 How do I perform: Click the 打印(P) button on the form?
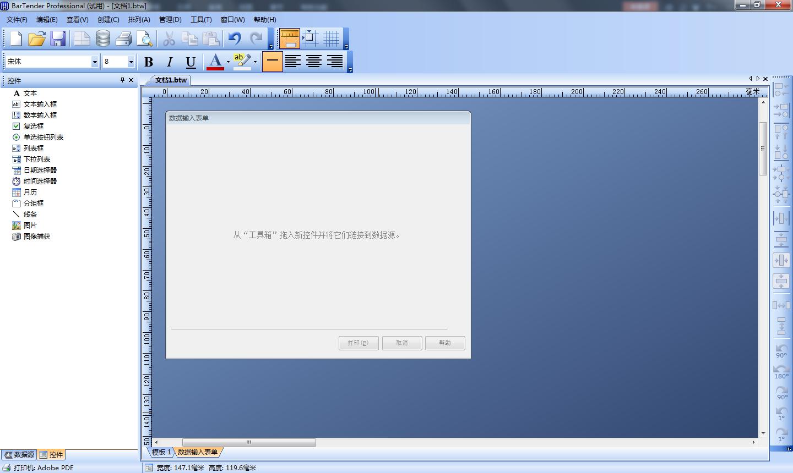[359, 343]
